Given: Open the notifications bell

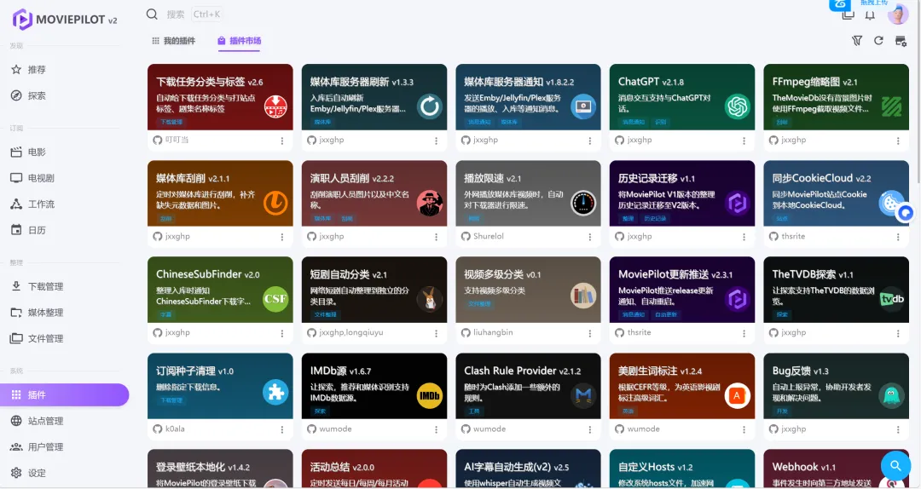Looking at the screenshot, I should pyautogui.click(x=870, y=16).
